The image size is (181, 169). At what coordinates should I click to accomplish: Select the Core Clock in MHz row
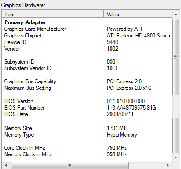(87, 148)
